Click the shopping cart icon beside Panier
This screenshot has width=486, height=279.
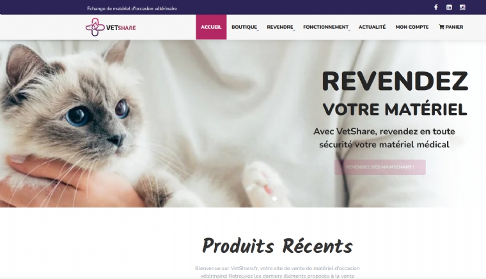pos(441,27)
